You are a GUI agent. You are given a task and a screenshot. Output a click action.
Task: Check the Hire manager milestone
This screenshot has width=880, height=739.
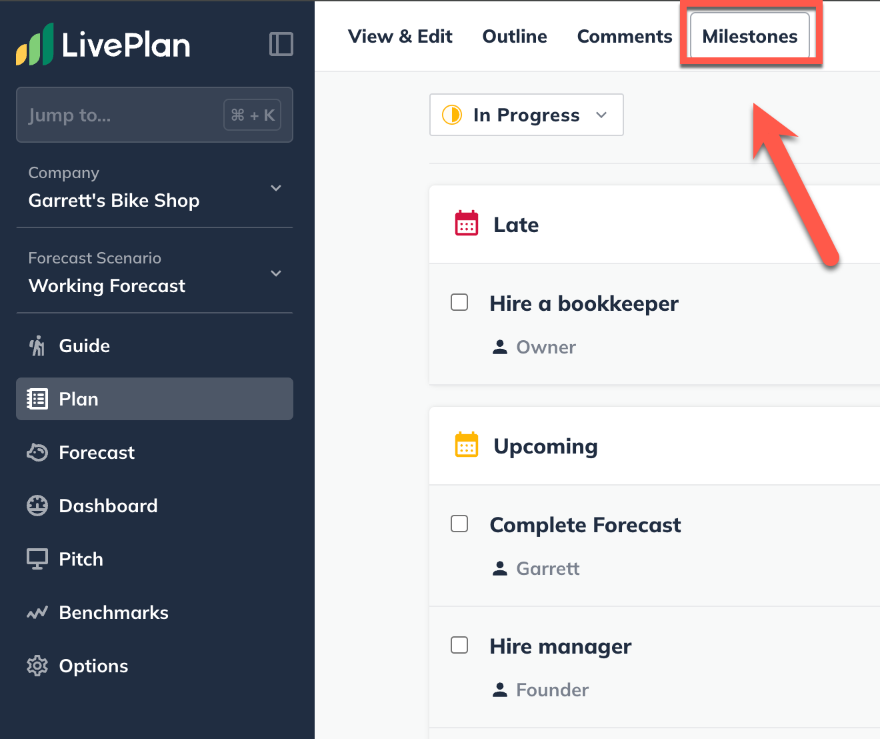tap(459, 645)
